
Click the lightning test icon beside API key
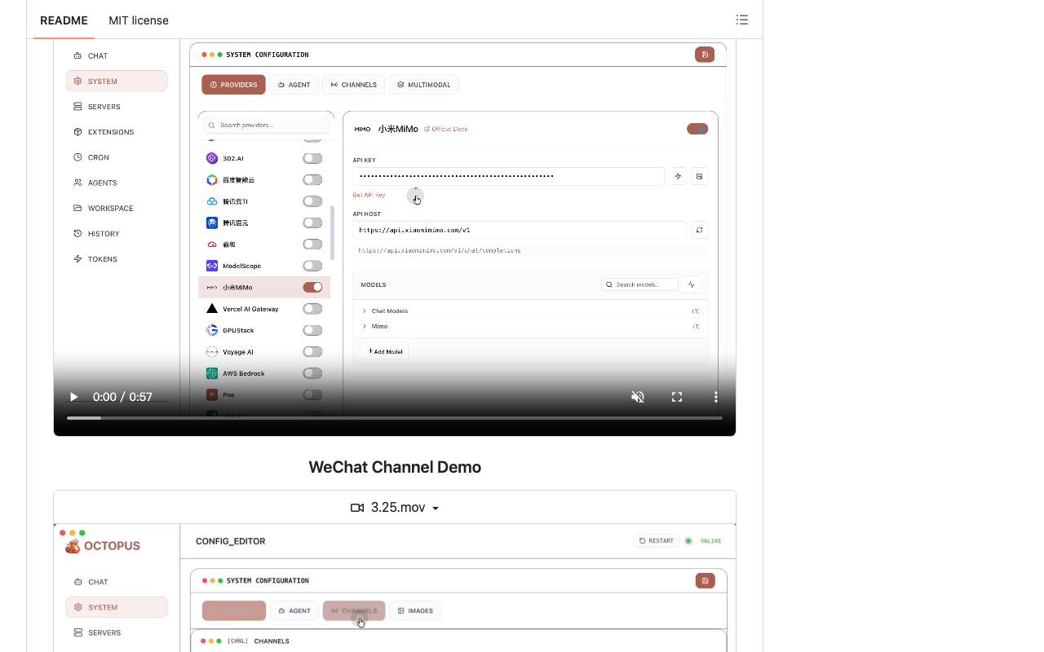point(678,176)
